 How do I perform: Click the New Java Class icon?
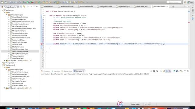[39, 2]
